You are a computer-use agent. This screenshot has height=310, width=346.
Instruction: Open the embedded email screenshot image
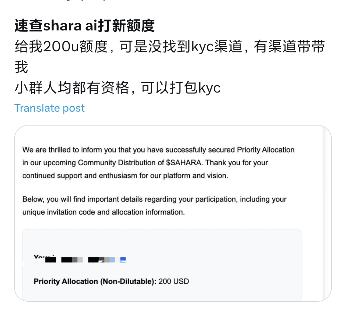173,213
